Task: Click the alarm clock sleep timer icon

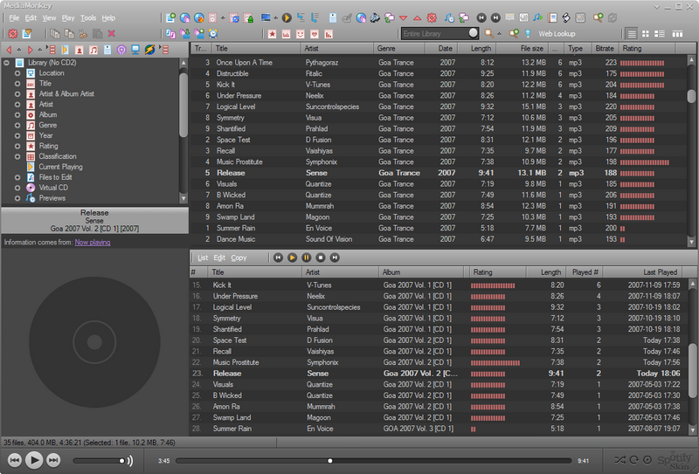Action: (213, 33)
